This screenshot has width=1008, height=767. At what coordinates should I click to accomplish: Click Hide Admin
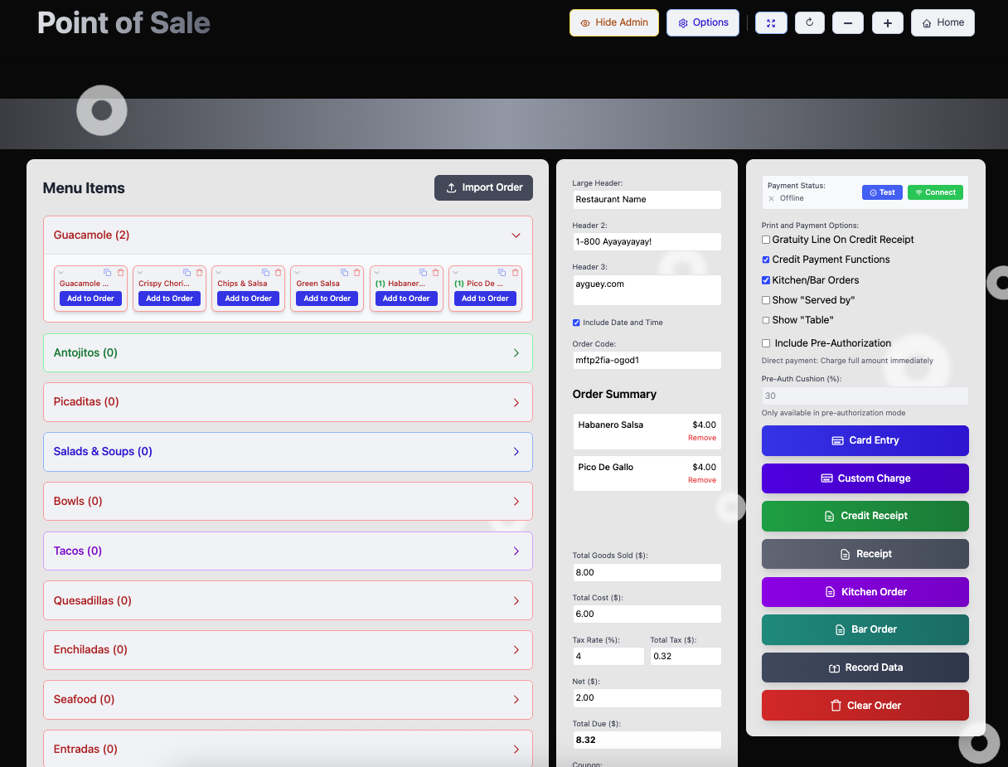tap(614, 23)
